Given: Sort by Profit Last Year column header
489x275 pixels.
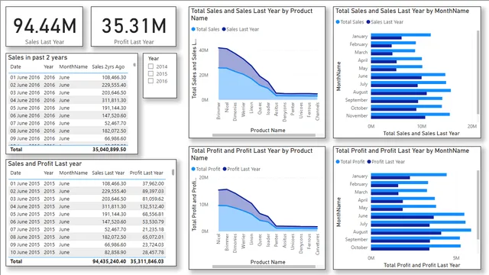Looking at the screenshot, I should pos(146,173).
